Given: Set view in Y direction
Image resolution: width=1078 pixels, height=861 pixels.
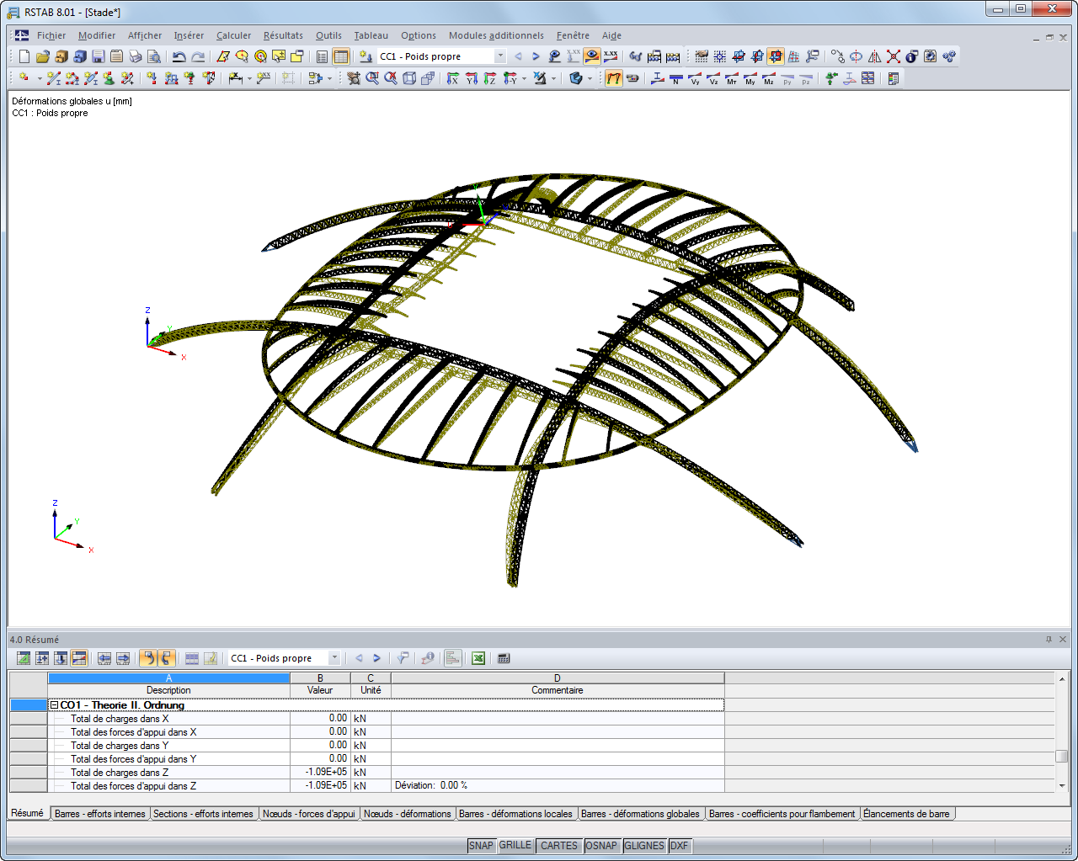Looking at the screenshot, I should point(472,78).
